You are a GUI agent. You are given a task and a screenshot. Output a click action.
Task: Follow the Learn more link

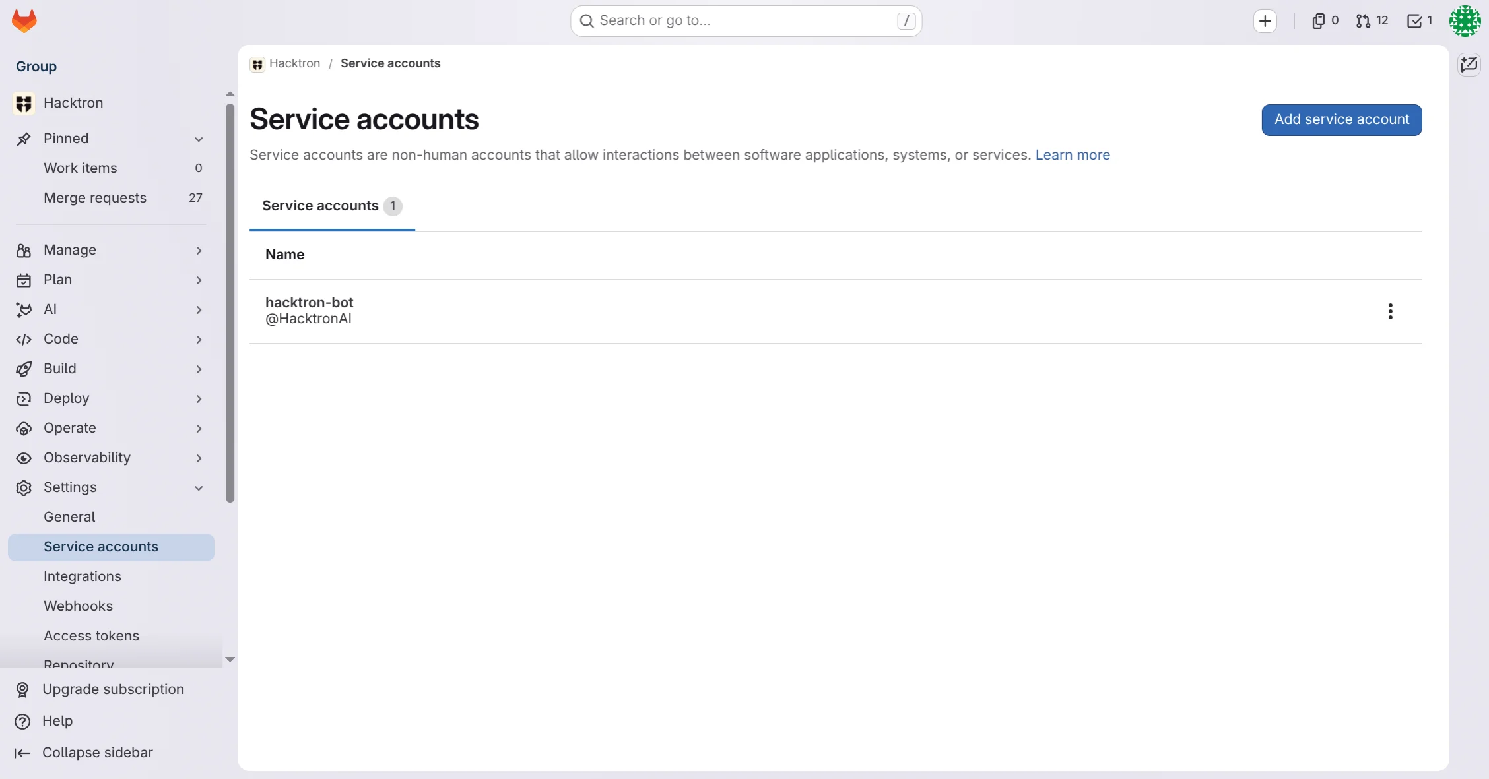[1073, 155]
